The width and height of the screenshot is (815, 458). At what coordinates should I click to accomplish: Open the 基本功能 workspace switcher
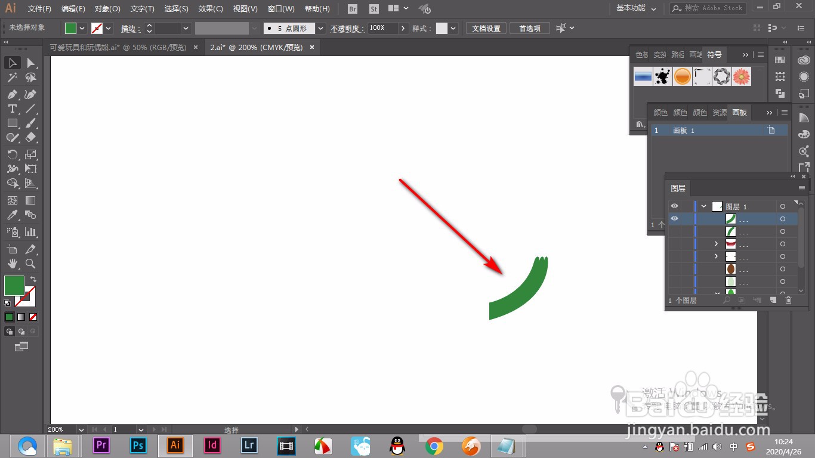coord(636,8)
